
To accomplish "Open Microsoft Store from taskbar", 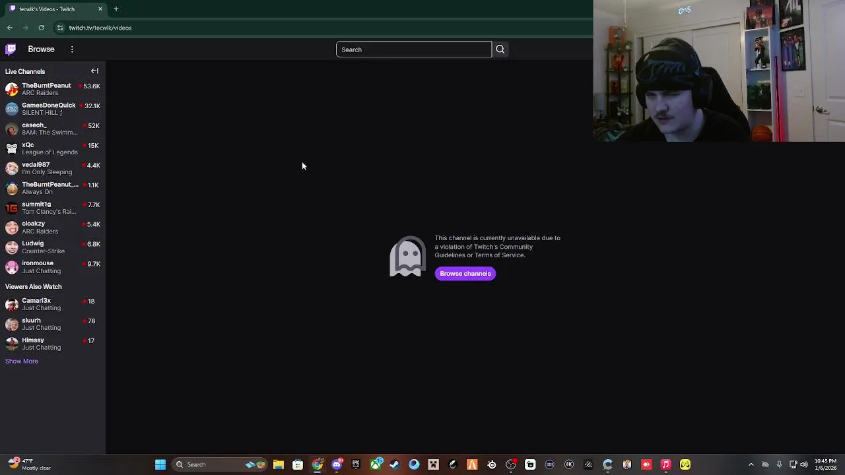I will tap(298, 464).
